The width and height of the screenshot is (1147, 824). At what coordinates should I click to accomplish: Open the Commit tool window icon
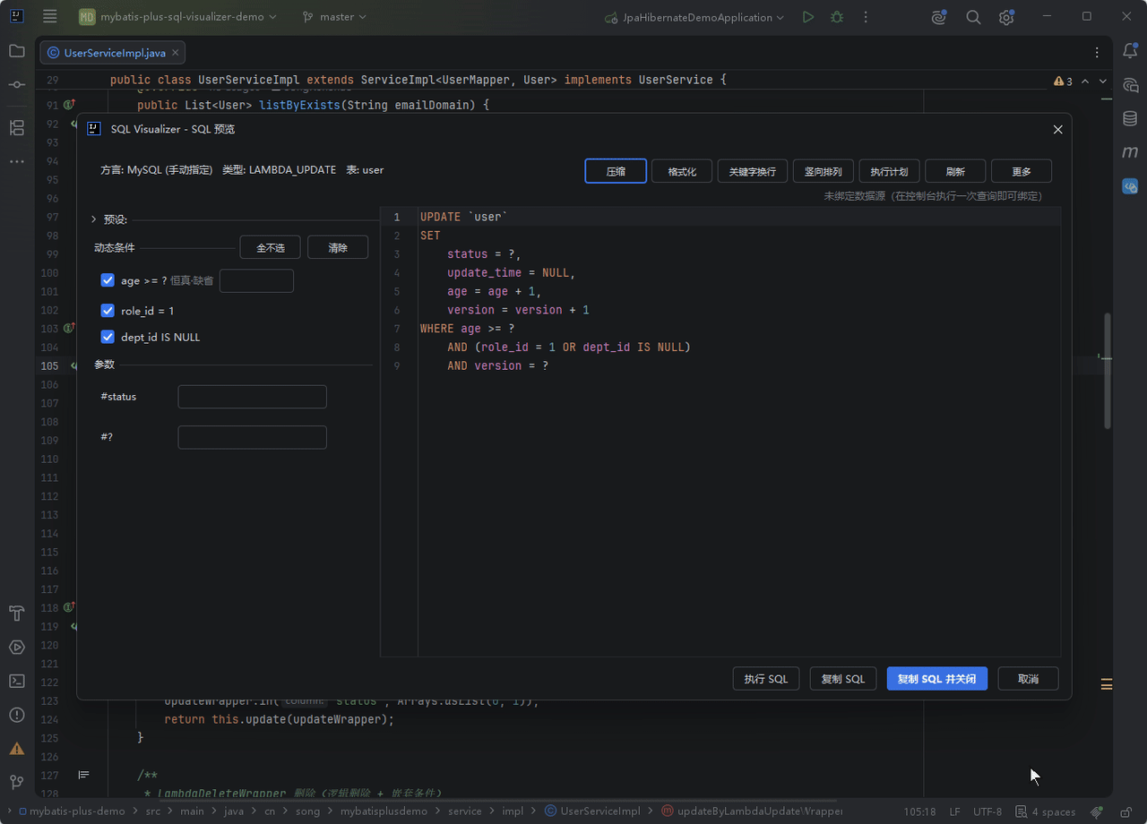point(17,84)
